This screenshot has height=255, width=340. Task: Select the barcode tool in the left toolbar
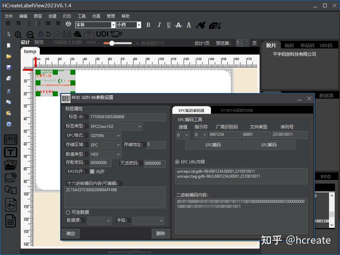click(x=10, y=139)
